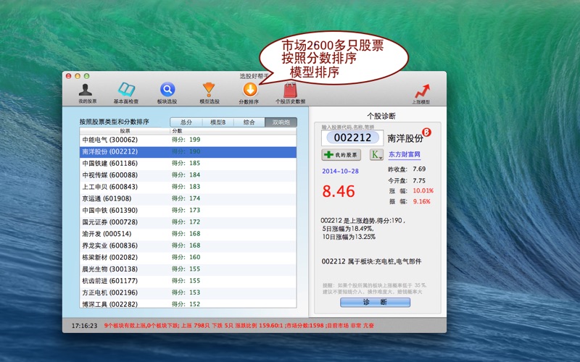Image resolution: width=580 pixels, height=362 pixels.
Task: Switch to 总分 segment
Action: click(x=186, y=122)
